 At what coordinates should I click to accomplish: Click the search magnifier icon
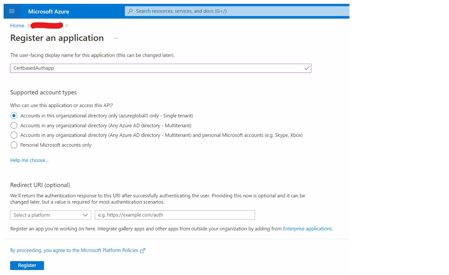tap(130, 11)
